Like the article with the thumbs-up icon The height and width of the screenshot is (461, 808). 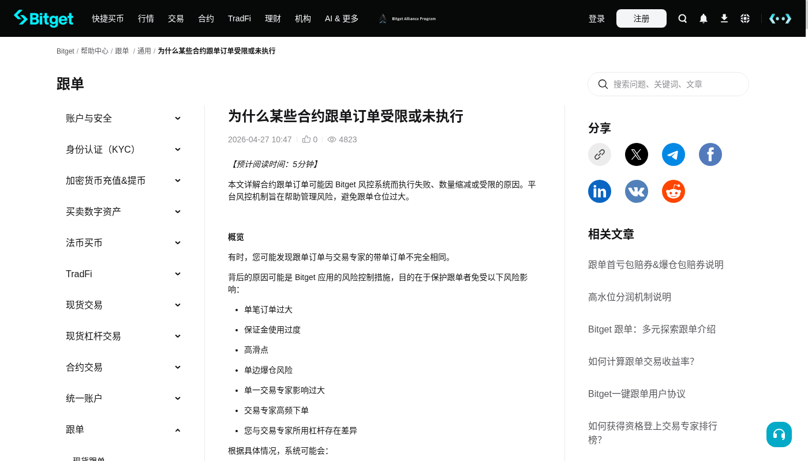306,139
